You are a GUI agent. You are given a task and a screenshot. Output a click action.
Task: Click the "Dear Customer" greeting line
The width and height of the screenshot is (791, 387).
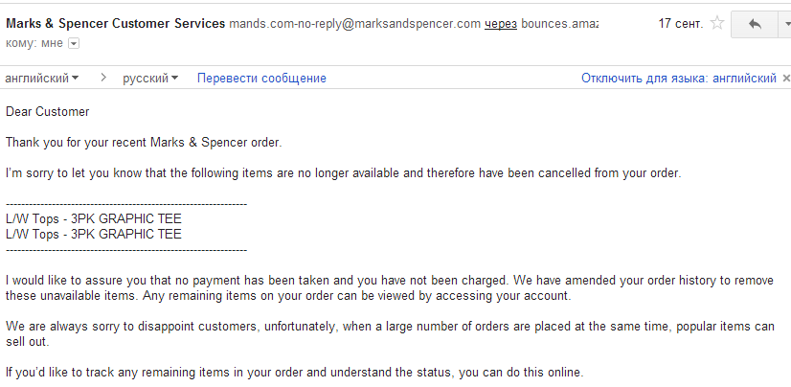click(x=47, y=111)
